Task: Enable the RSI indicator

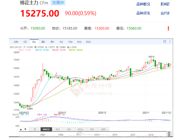Action: point(69,129)
